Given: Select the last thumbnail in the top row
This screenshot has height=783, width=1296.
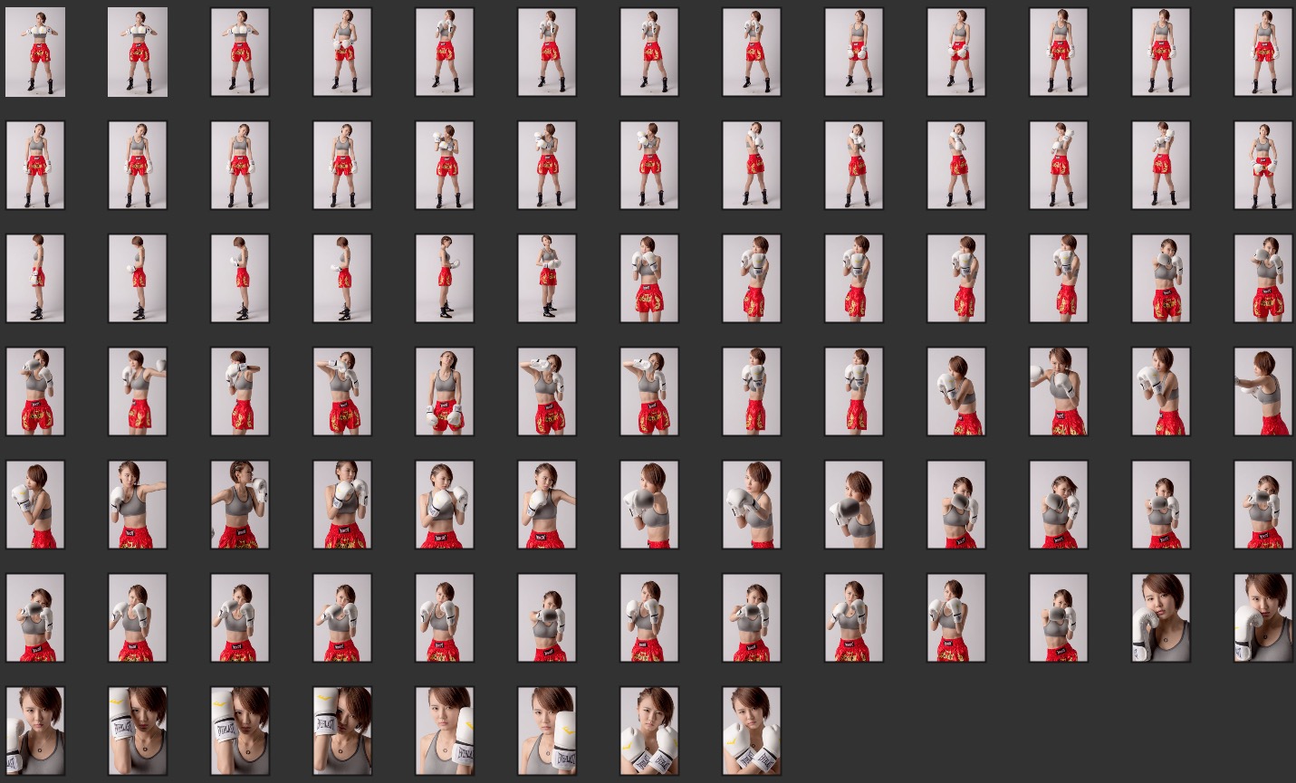Looking at the screenshot, I should pos(1262,52).
